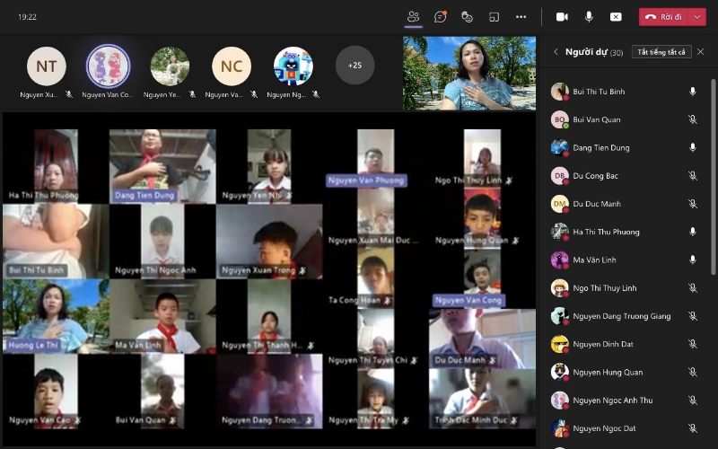Open the more actions ellipsis menu
The width and height of the screenshot is (718, 449).
click(521, 16)
